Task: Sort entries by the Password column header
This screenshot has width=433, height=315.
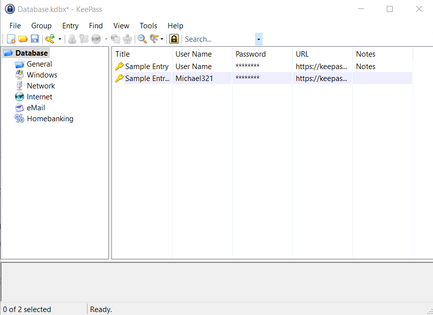Action: tap(250, 54)
